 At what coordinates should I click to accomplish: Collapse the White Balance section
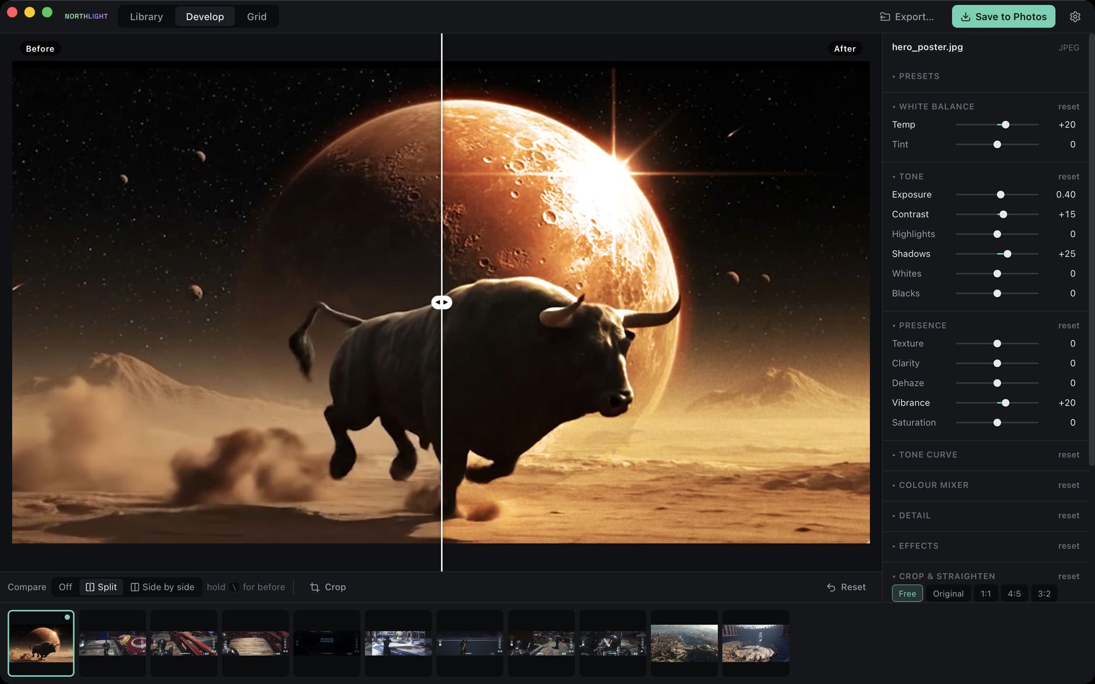[x=933, y=107]
